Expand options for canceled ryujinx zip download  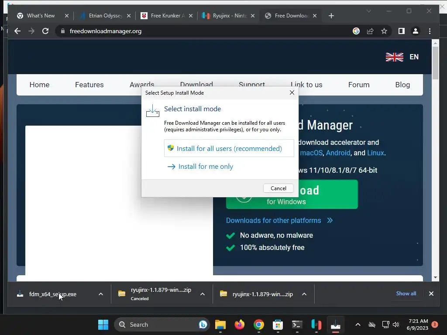pos(203,294)
